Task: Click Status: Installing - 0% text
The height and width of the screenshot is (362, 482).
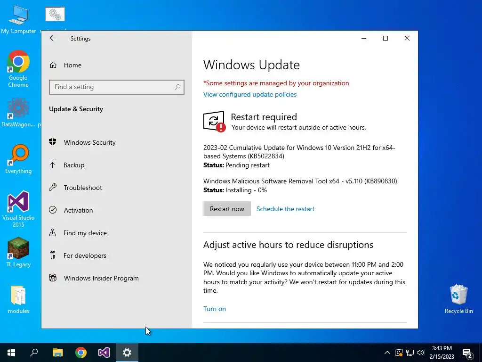Action: coord(235,190)
